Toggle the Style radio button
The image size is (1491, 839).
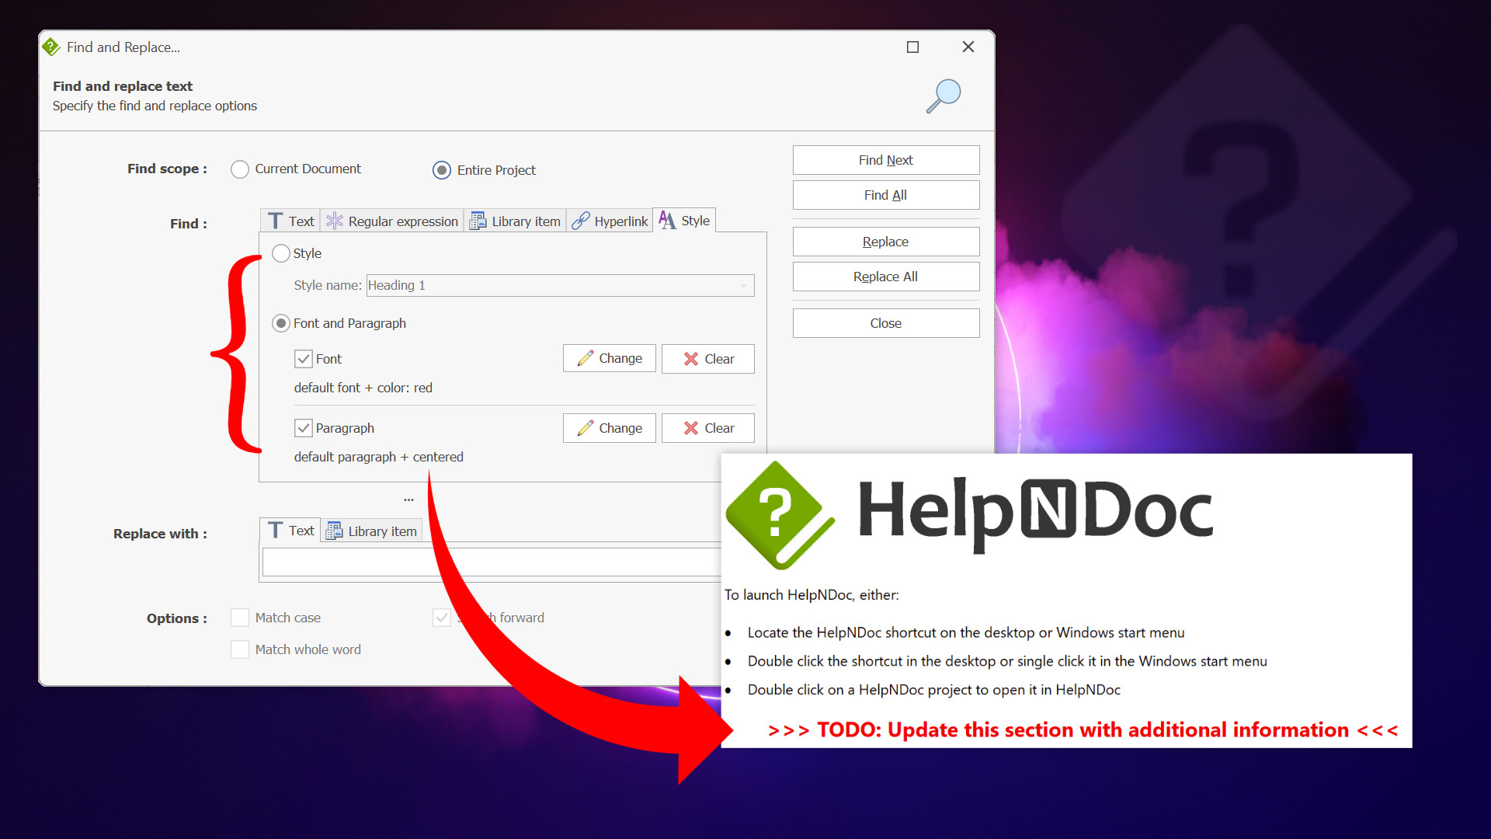click(x=283, y=253)
